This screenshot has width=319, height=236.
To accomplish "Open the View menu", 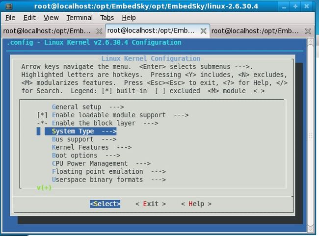I will [x=51, y=18].
